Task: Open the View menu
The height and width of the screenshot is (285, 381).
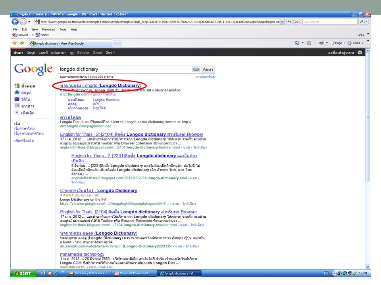Action: pos(35,29)
